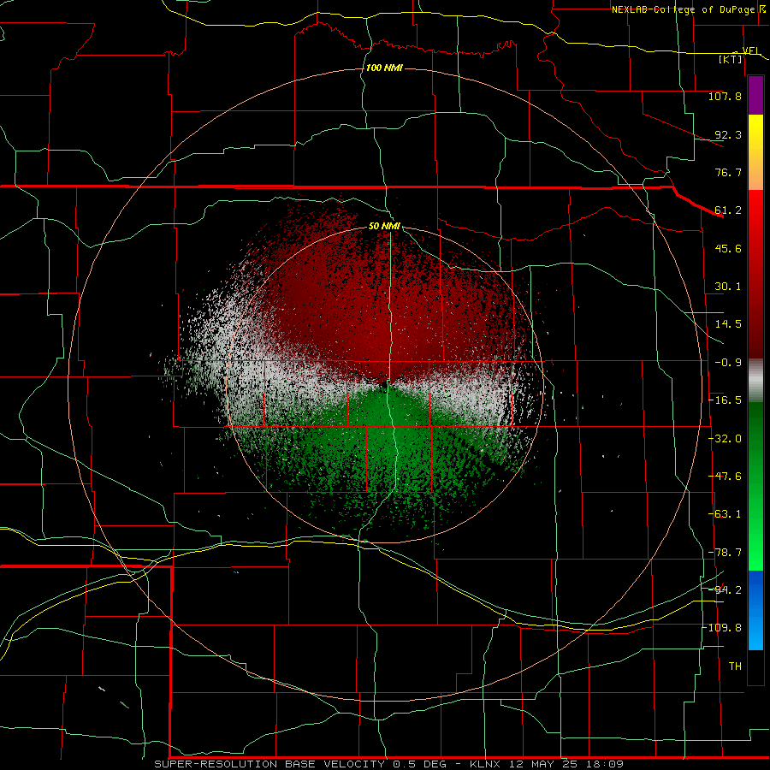Click the radar site at the velocity center
The image size is (770, 770).
[386, 384]
